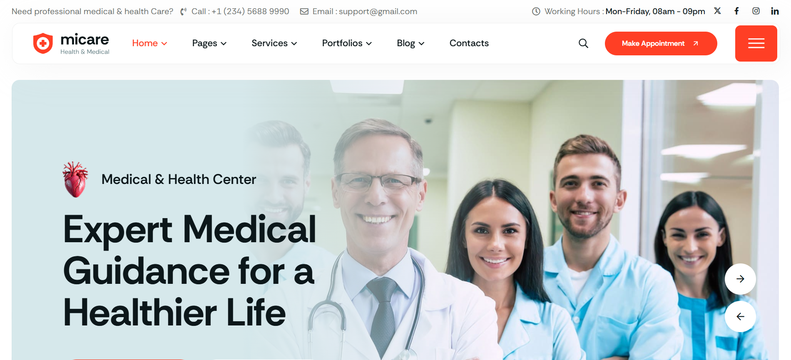This screenshot has height=360, width=791.
Task: Click the Expert Medical Guidance headline
Action: click(189, 271)
